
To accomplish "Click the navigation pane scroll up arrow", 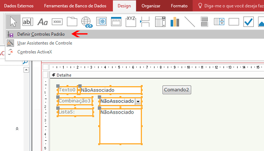I will pyautogui.click(x=26, y=70).
